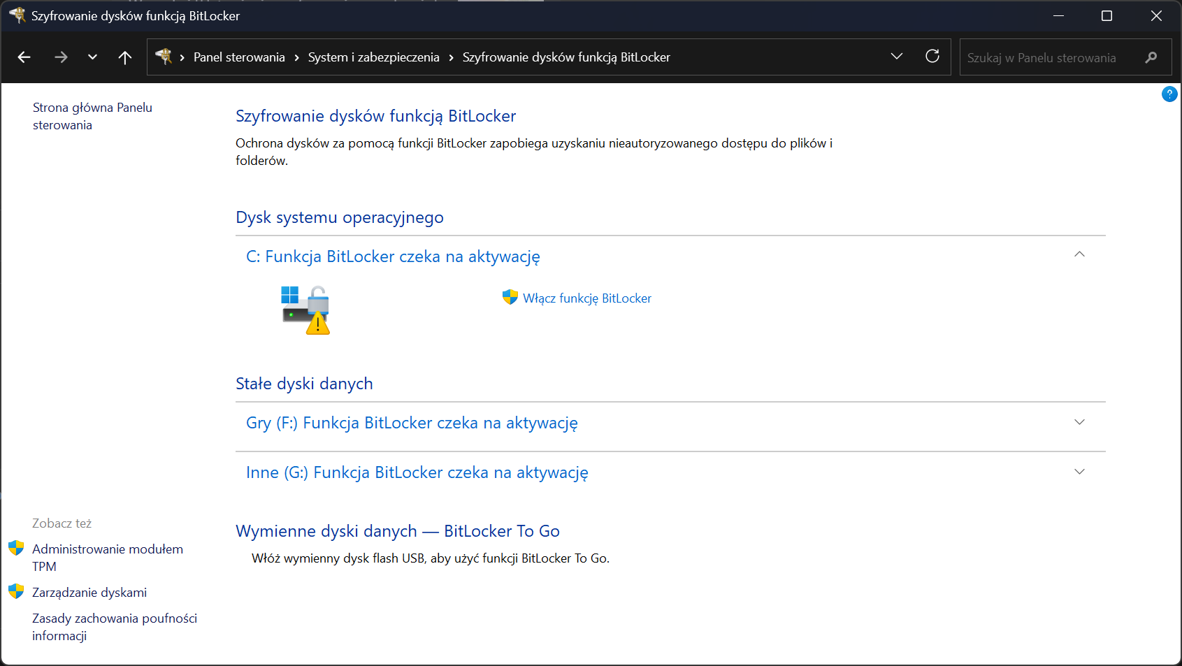Open 'Zarządzanie dyskami' link
The width and height of the screenshot is (1182, 666).
point(89,593)
